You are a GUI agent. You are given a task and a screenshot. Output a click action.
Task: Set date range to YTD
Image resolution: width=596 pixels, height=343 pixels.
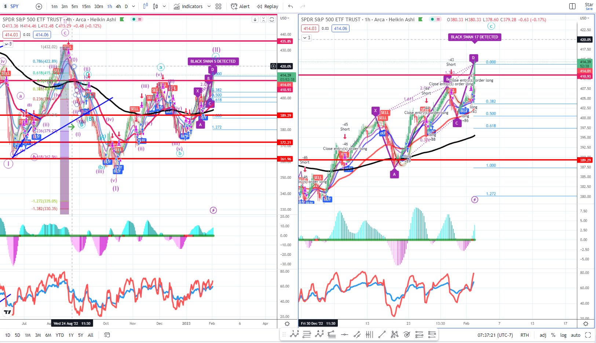tap(60, 335)
